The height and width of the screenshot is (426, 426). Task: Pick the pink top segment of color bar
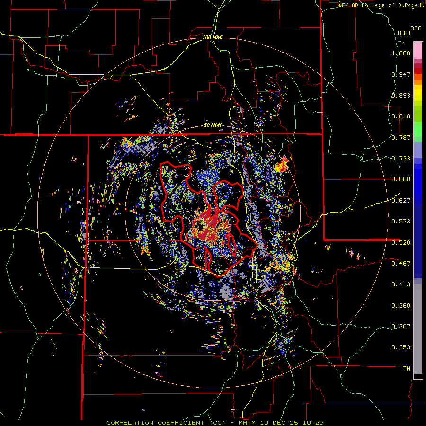pyautogui.click(x=418, y=50)
